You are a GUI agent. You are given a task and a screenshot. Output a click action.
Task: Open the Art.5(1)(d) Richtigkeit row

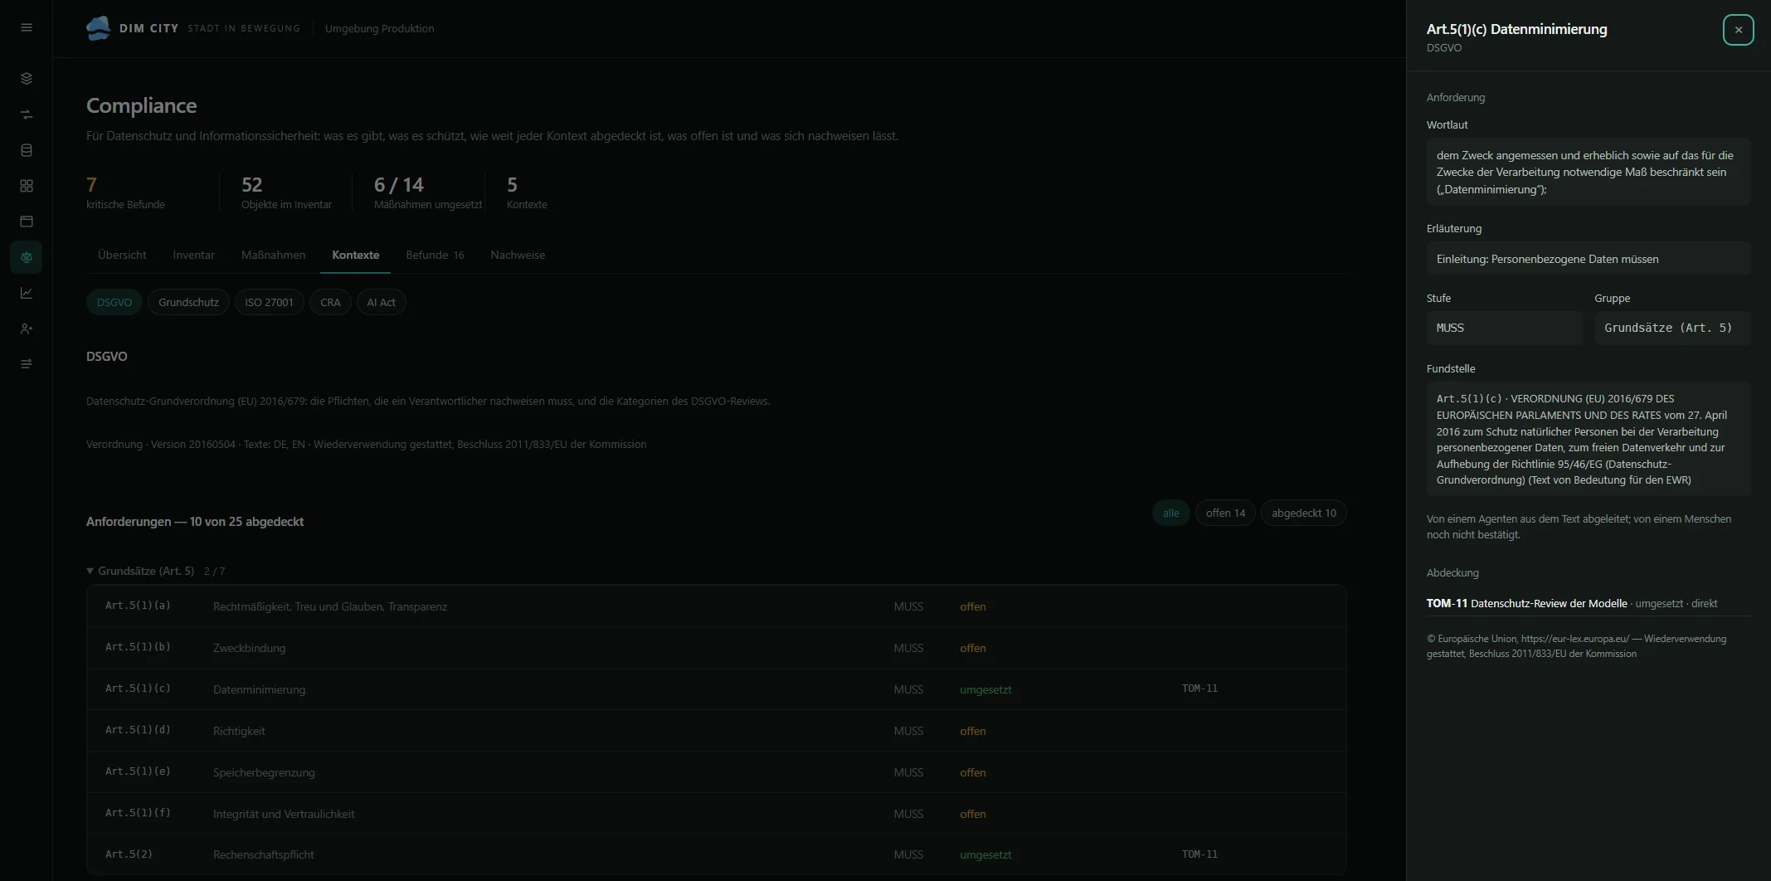pos(716,731)
